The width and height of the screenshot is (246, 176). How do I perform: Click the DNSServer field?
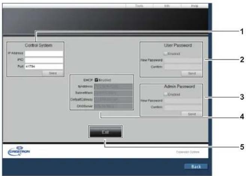113,106
